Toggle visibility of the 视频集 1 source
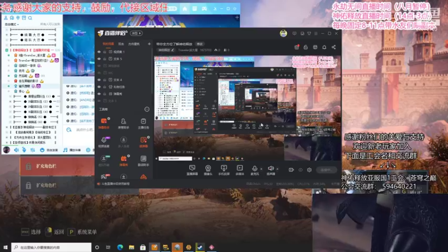Screen dimensions: 448x252 99,52
